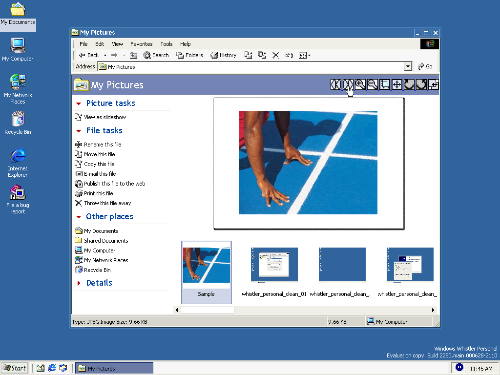Click the Move To toolbar icon
The width and height of the screenshot is (500, 375).
click(249, 55)
